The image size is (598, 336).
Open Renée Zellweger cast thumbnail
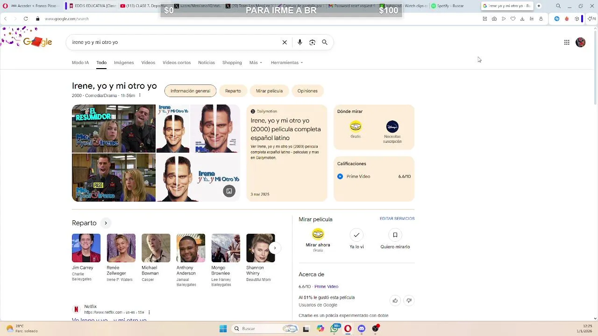click(121, 248)
